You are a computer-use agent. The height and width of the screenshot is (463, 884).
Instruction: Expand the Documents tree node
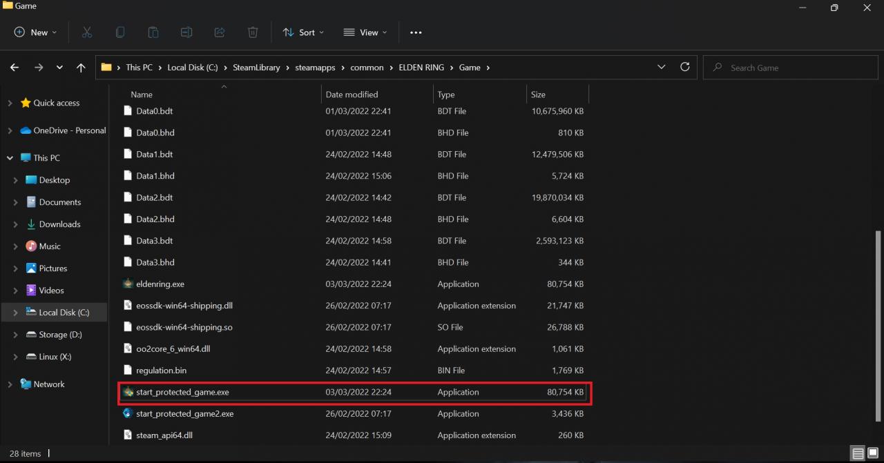tap(15, 202)
